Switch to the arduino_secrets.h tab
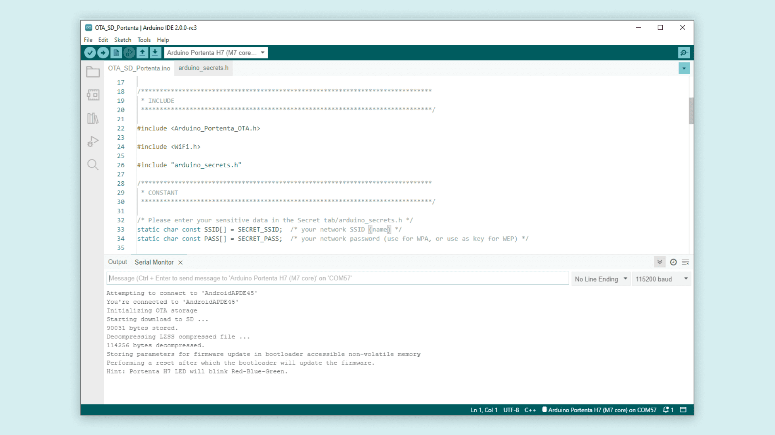775x435 pixels. click(x=203, y=68)
